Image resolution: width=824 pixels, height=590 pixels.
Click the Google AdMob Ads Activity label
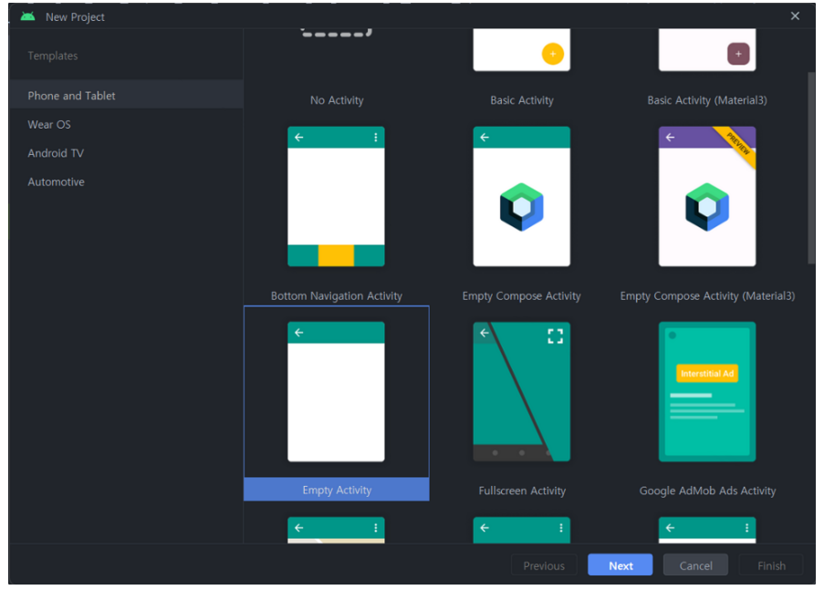coord(707,491)
